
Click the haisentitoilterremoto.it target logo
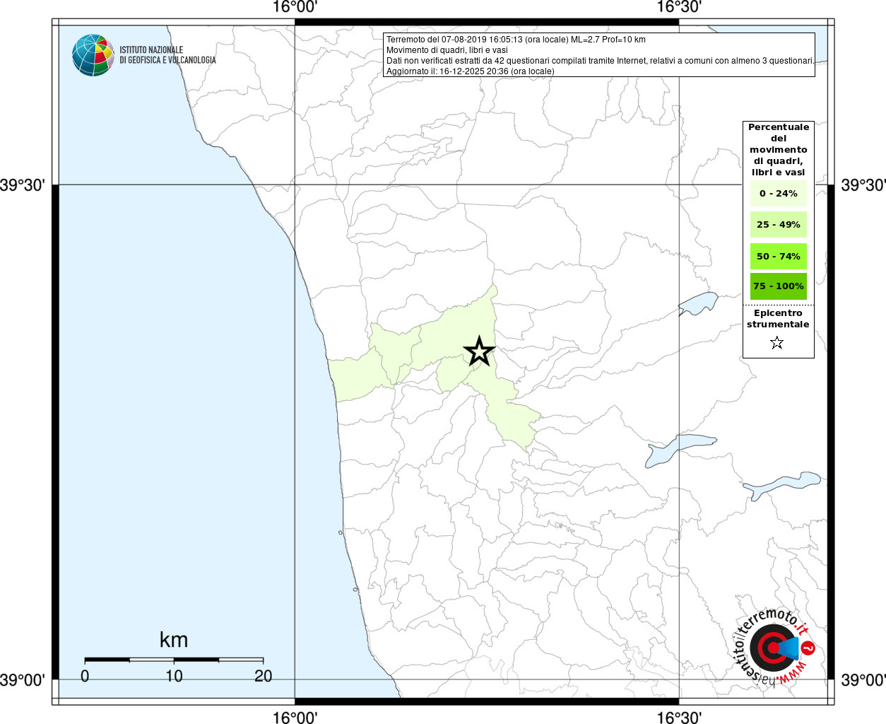click(774, 646)
